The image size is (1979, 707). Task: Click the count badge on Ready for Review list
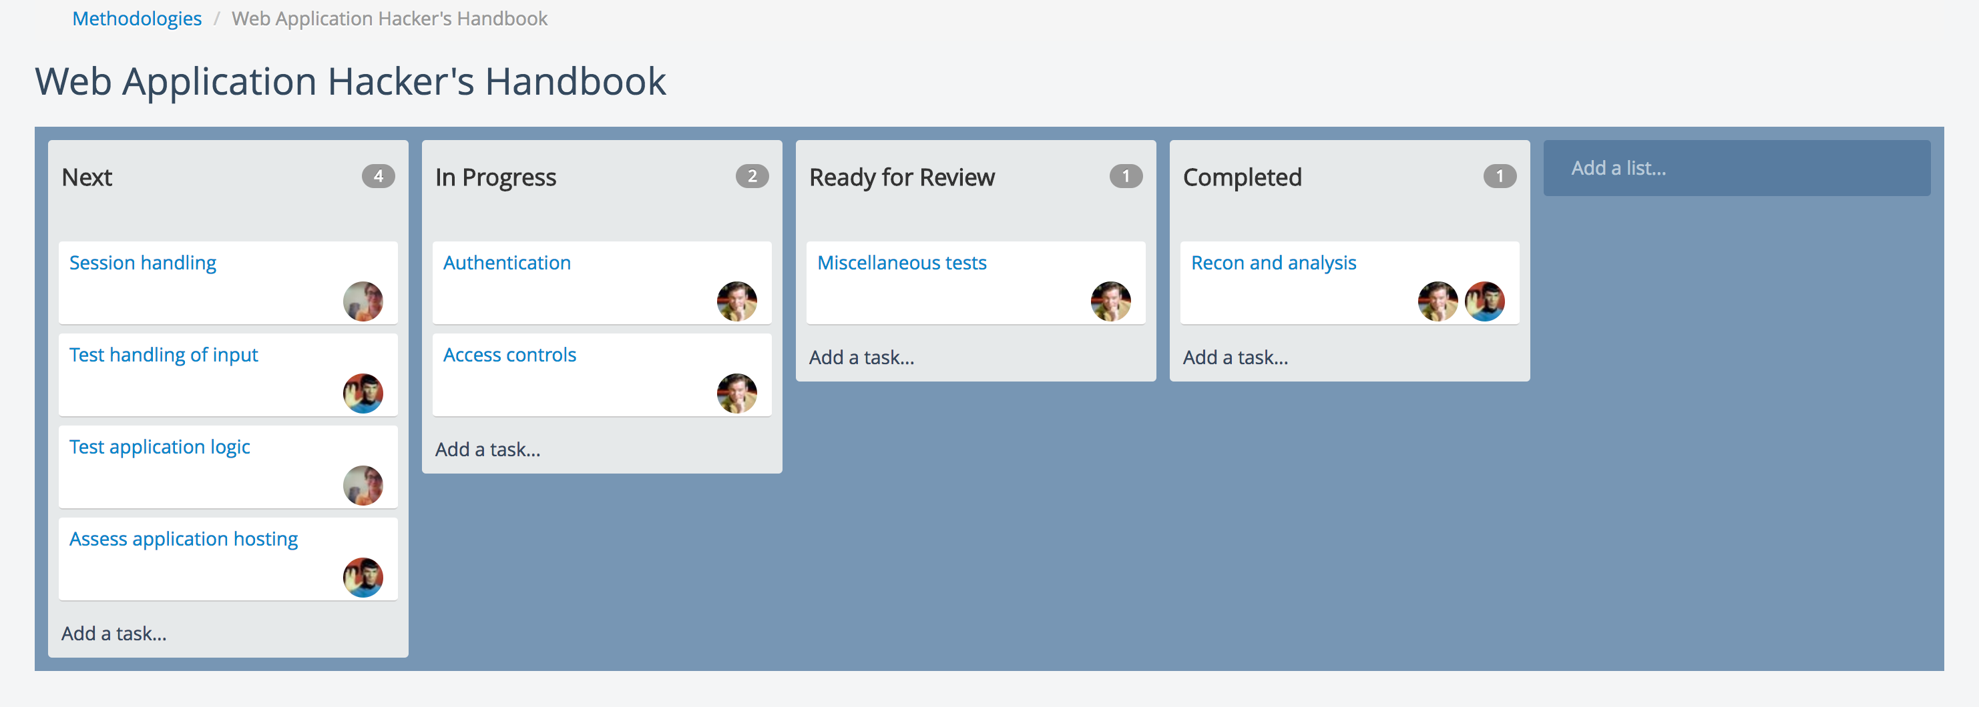point(1126,176)
